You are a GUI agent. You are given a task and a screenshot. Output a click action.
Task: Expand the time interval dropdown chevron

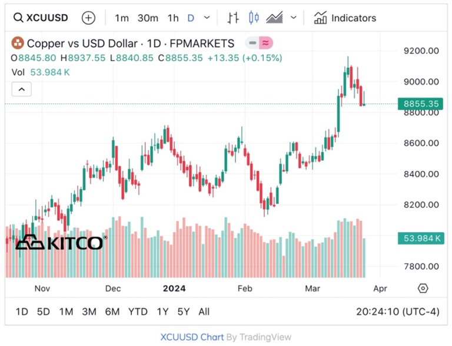click(x=207, y=18)
